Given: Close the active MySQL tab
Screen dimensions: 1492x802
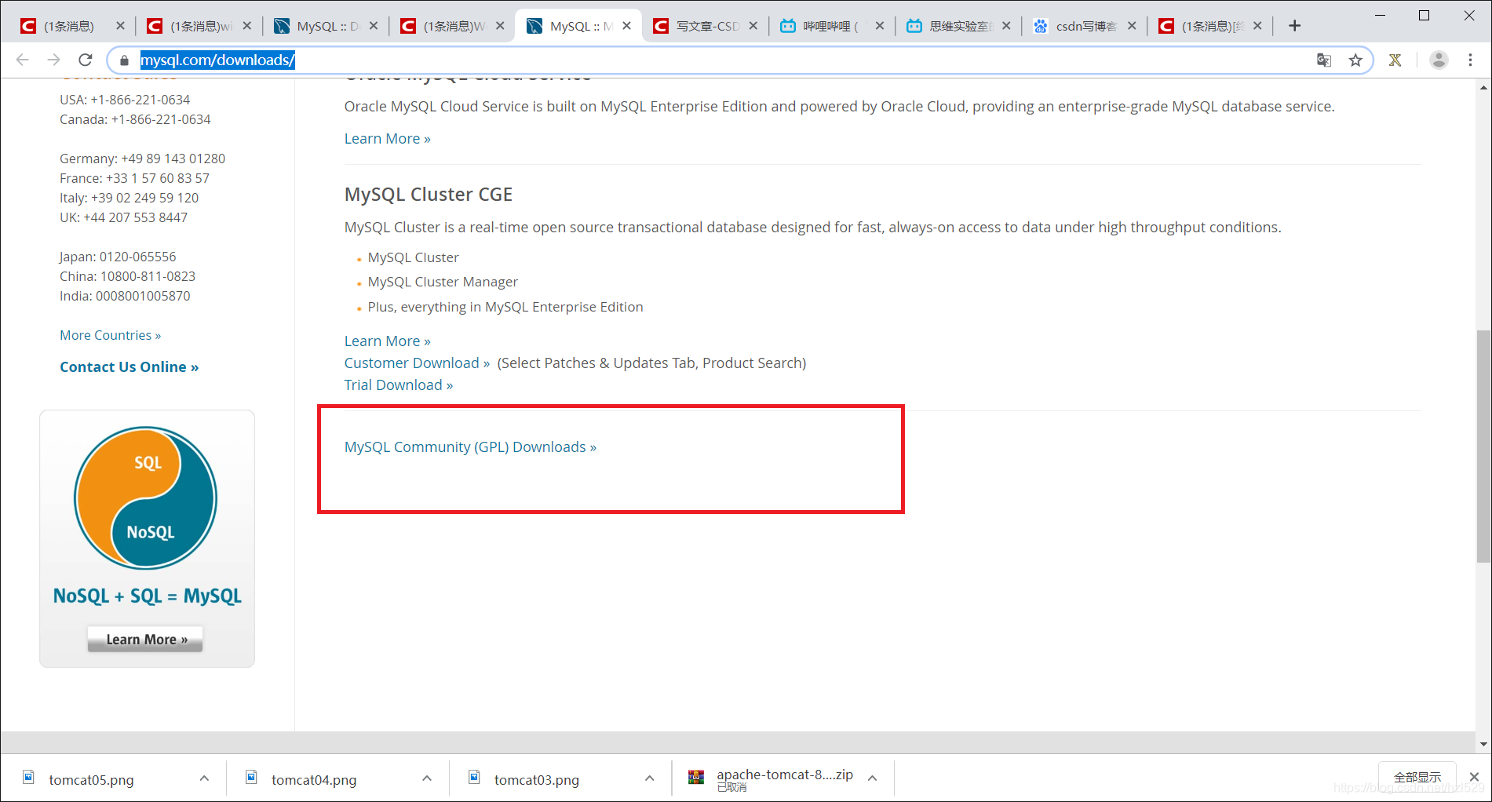Looking at the screenshot, I should coord(626,26).
